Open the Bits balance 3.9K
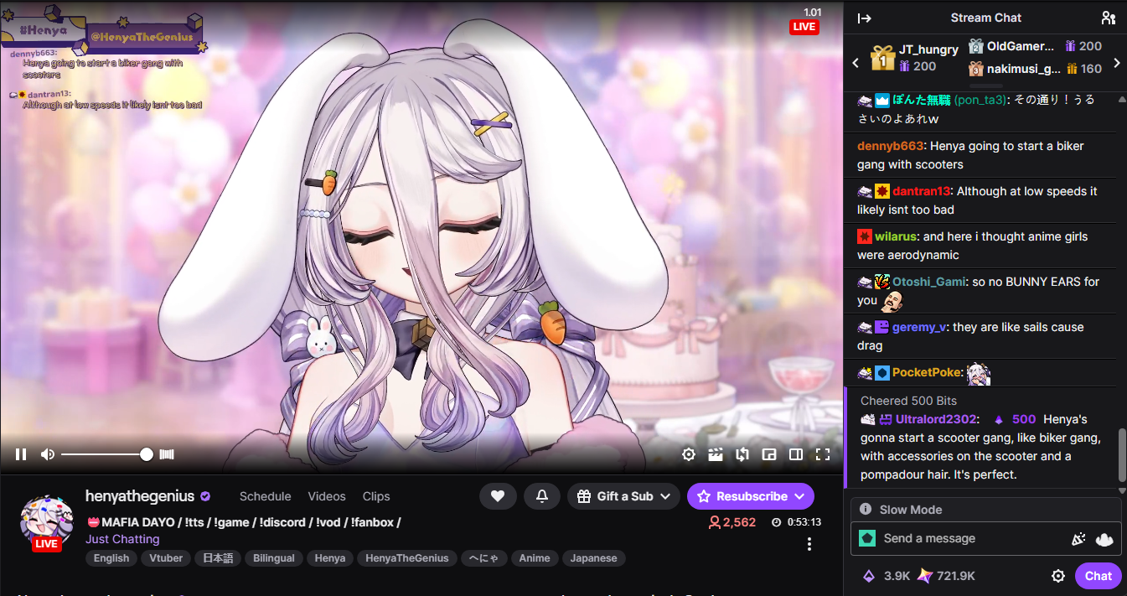This screenshot has width=1127, height=596. (x=887, y=576)
